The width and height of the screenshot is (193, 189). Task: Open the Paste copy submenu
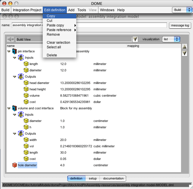point(59,25)
